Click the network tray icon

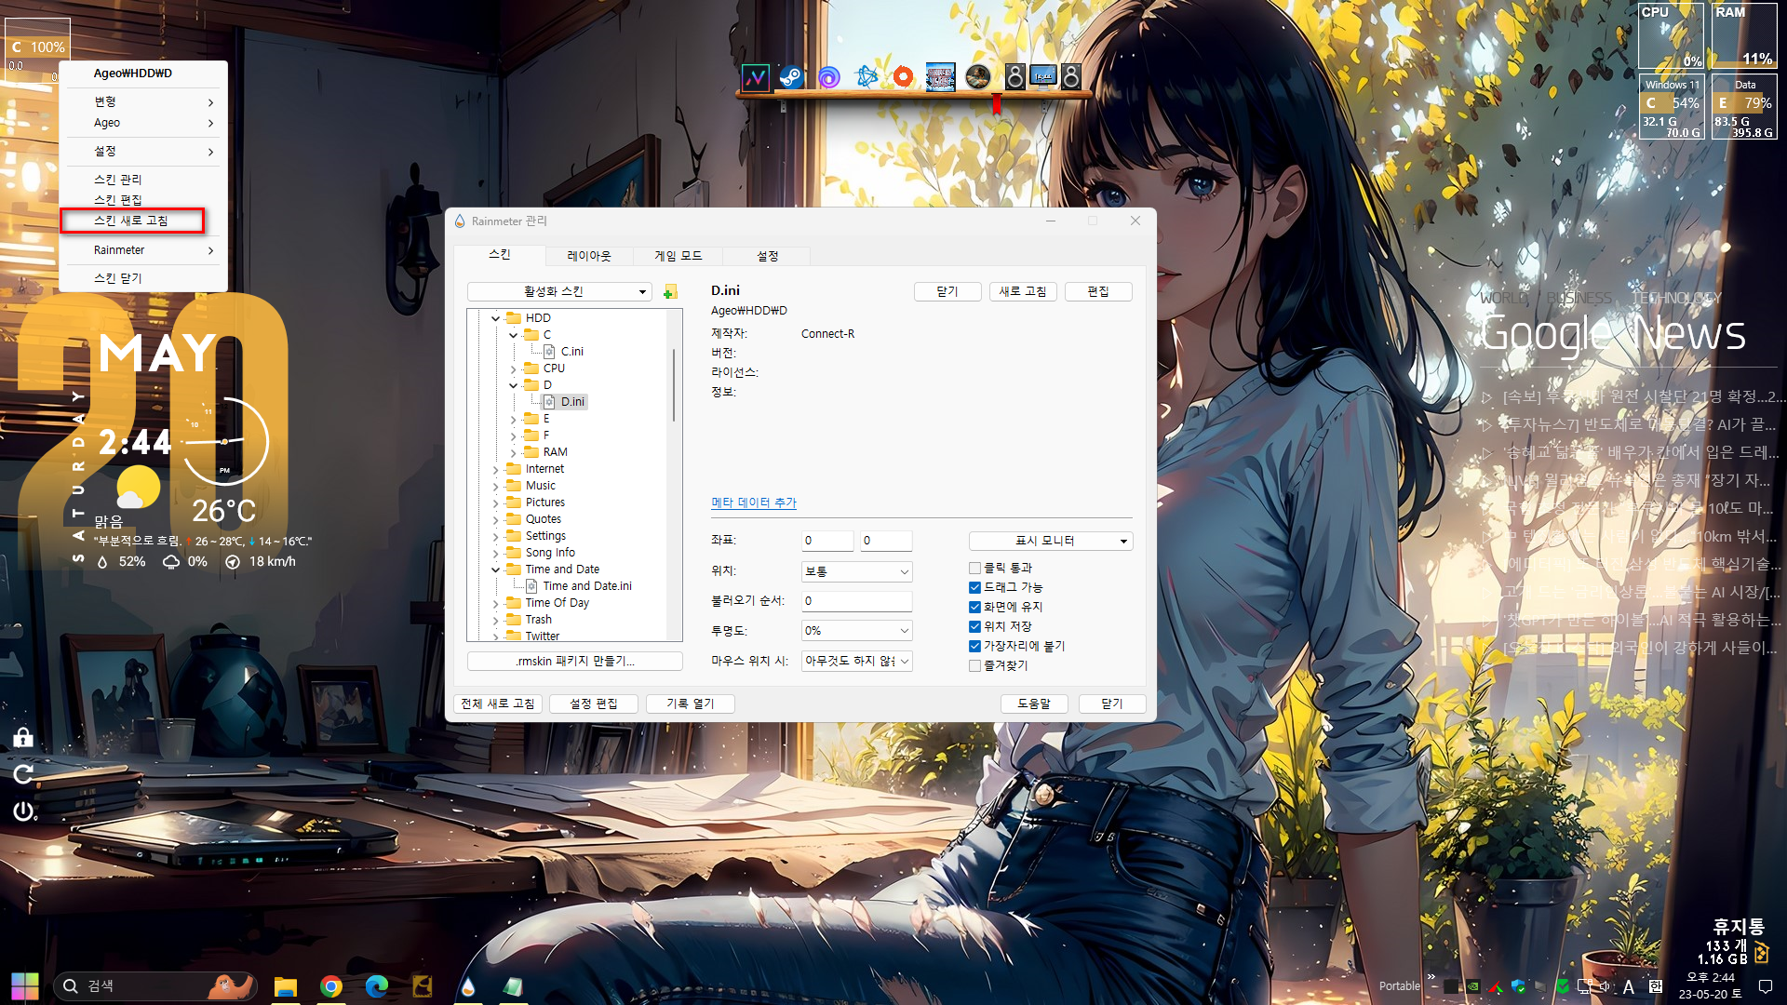(1584, 986)
